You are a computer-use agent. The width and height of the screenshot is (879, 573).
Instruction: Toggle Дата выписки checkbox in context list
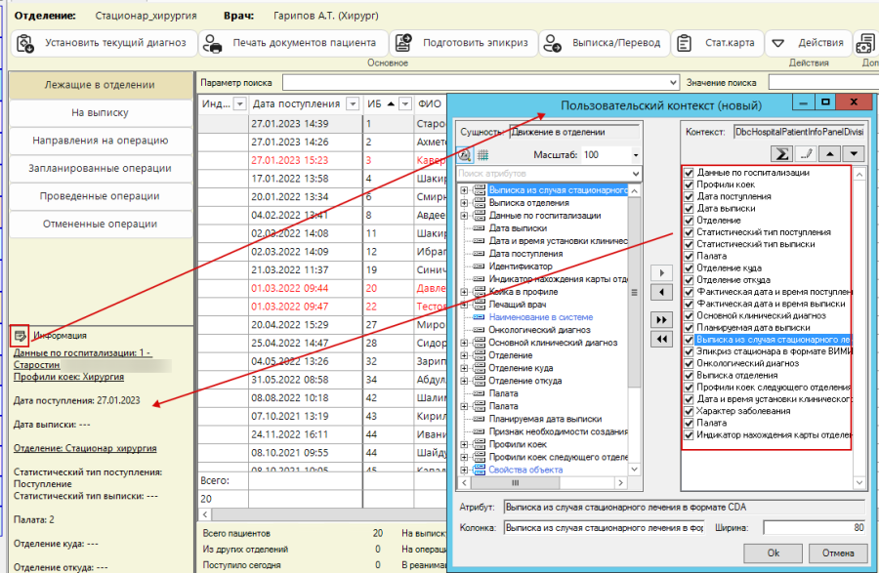(689, 208)
